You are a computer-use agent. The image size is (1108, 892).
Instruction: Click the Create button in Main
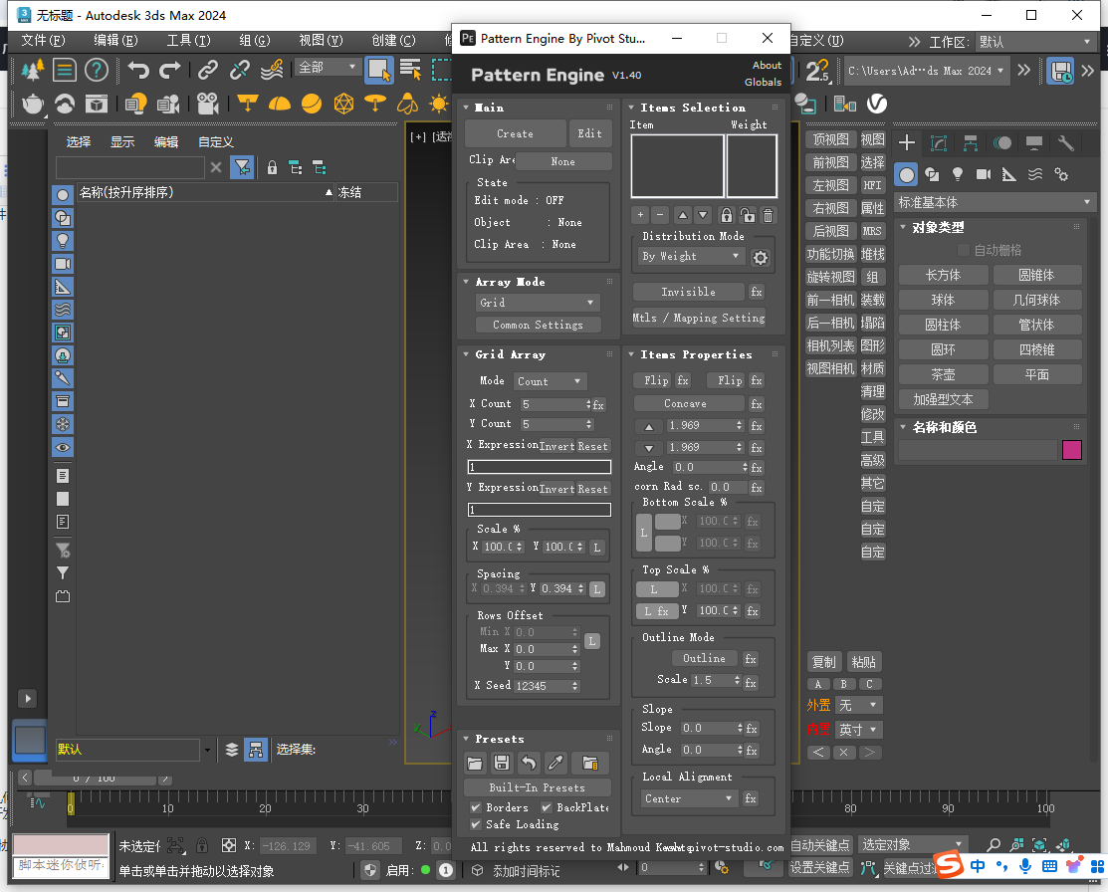pyautogui.click(x=515, y=133)
